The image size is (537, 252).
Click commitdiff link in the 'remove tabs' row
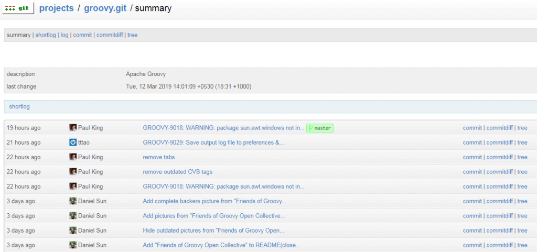pyautogui.click(x=500, y=157)
